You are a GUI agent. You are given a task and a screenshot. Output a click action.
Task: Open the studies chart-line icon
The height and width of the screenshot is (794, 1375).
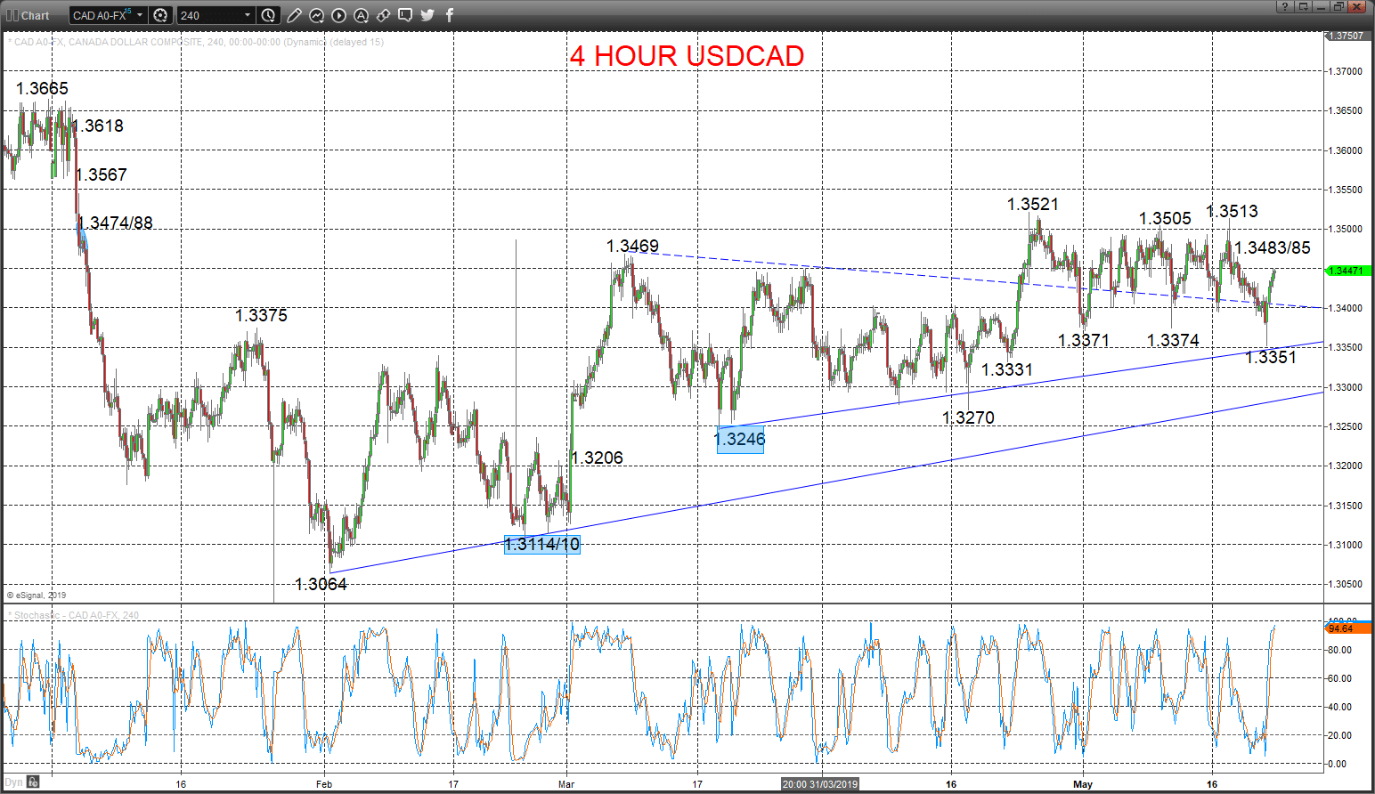316,15
